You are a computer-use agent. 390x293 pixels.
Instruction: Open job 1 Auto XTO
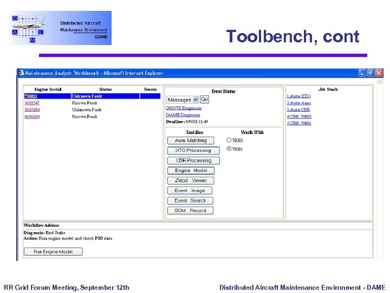pos(298,96)
